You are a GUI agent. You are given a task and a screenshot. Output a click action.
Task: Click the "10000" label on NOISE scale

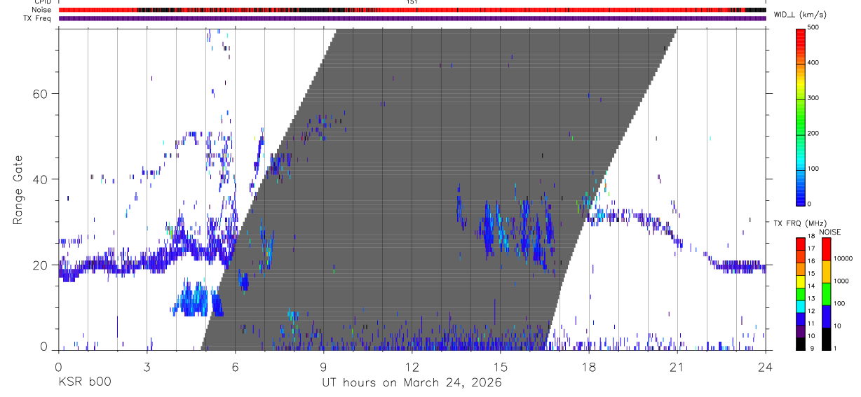843,258
